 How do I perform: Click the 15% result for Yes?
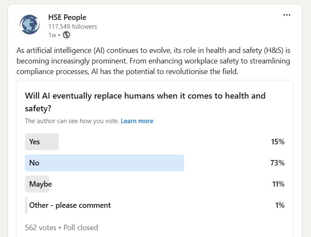[278, 142]
